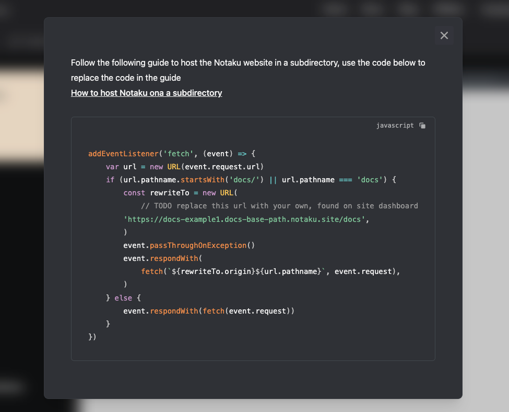This screenshot has height=412, width=509.
Task: Click the respondWith(fetch(event.request)) line
Action: coord(209,311)
